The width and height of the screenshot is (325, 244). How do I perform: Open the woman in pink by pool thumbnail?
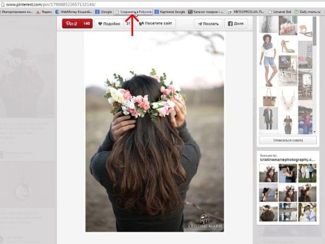(x=305, y=118)
